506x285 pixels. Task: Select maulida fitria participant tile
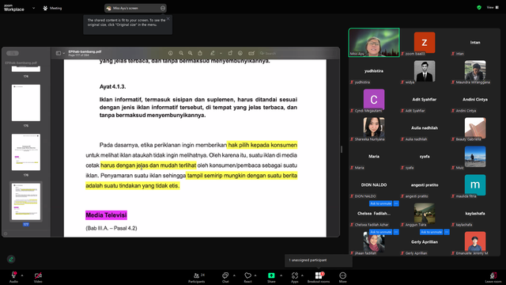click(x=475, y=184)
